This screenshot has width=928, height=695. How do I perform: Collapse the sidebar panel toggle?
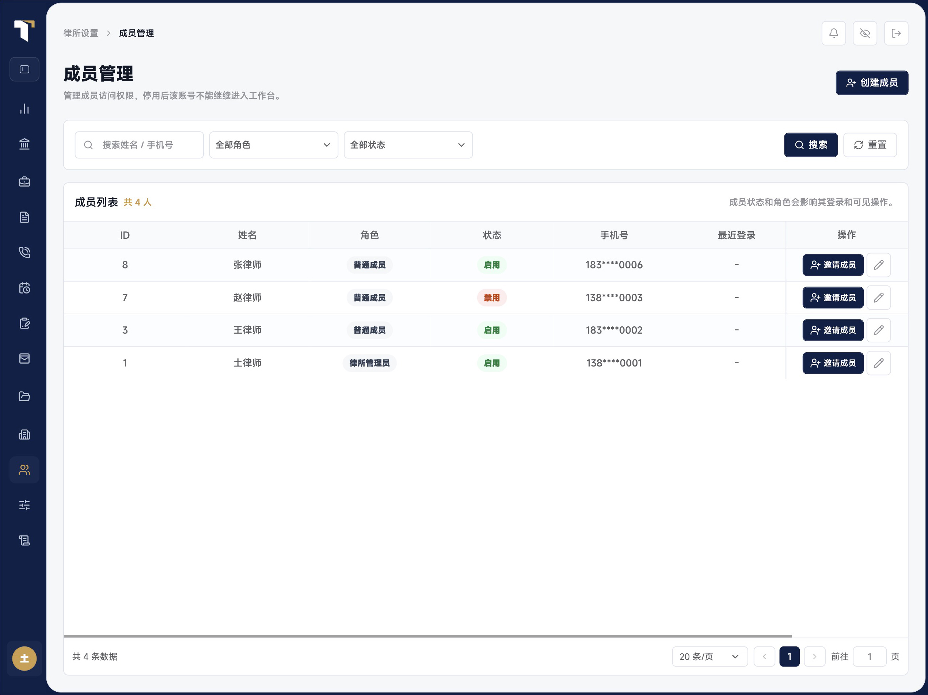[x=24, y=69]
